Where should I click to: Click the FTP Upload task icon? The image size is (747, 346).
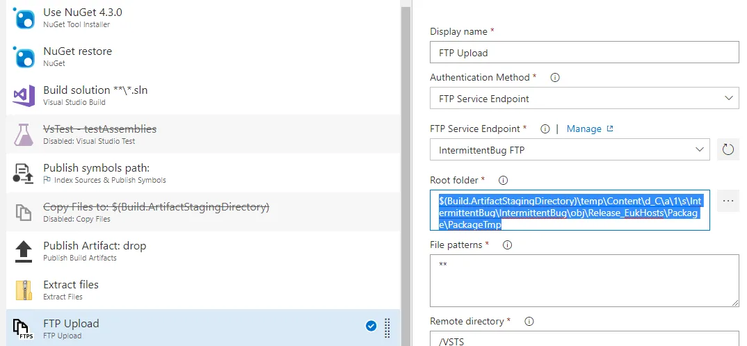pyautogui.click(x=24, y=329)
